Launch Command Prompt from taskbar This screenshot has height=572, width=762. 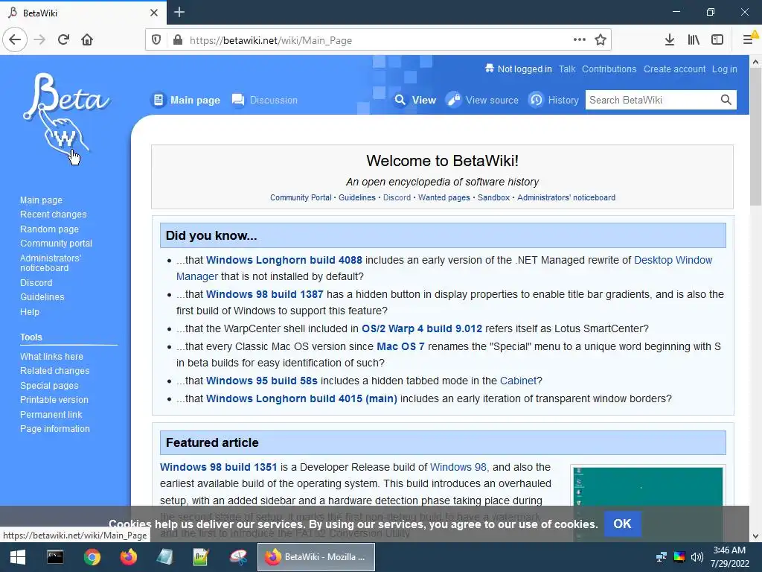pyautogui.click(x=55, y=557)
